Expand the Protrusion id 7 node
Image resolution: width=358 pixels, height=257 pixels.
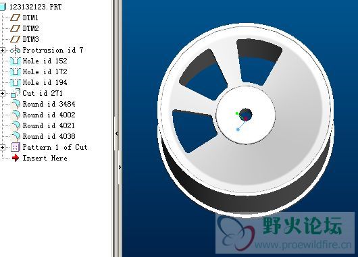pos(2,50)
